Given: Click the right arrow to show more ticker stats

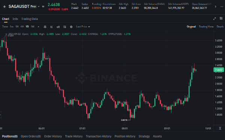Looking at the screenshot, I should pyautogui.click(x=215, y=6).
